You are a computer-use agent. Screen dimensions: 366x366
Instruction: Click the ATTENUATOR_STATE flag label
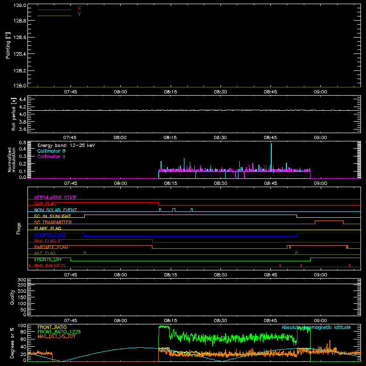click(55, 198)
